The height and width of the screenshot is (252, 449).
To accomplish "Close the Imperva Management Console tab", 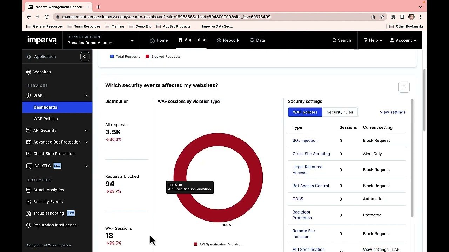I will coord(87,7).
